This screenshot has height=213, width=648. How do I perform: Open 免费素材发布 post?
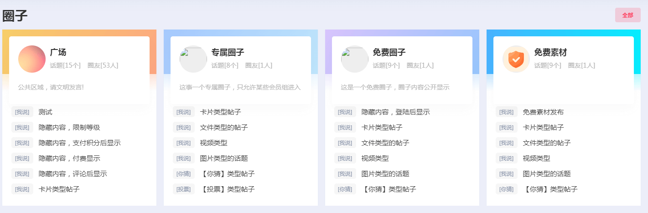(x=544, y=112)
